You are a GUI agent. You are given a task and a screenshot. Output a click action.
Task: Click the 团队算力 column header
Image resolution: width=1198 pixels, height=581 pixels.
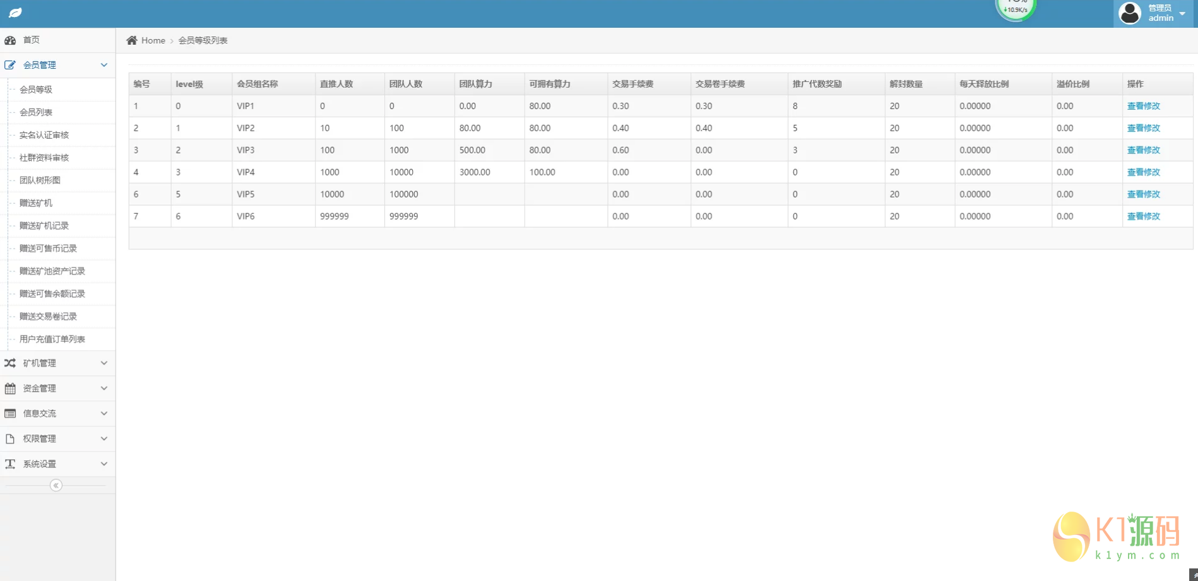point(489,84)
